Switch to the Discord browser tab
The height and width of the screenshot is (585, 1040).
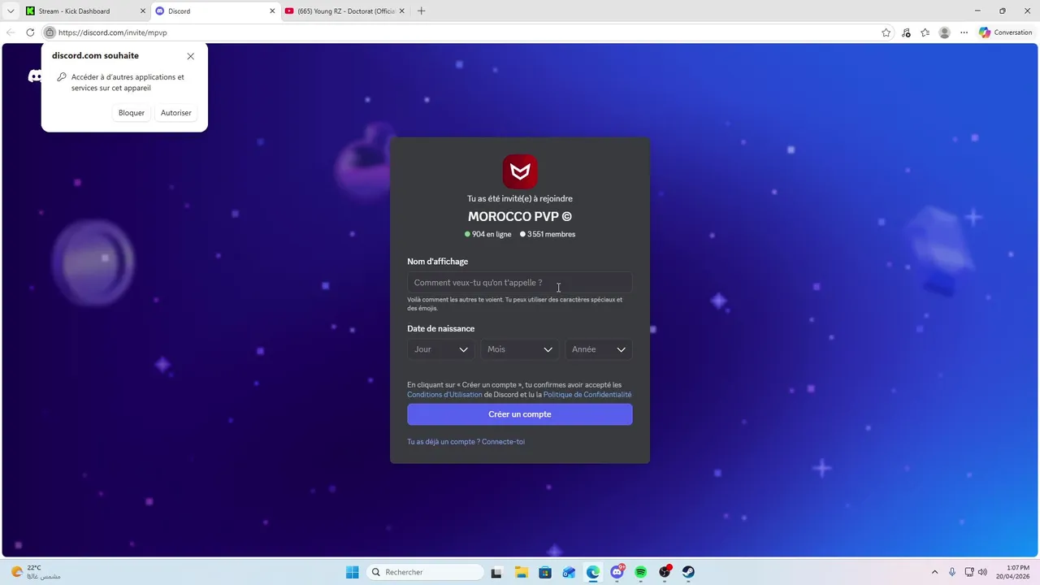pyautogui.click(x=215, y=11)
